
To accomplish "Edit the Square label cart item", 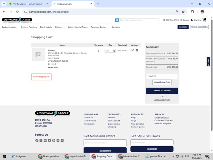I will tap(132, 50).
